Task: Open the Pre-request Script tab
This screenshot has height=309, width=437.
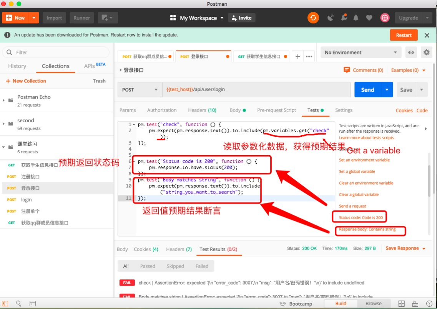Action: (276, 110)
